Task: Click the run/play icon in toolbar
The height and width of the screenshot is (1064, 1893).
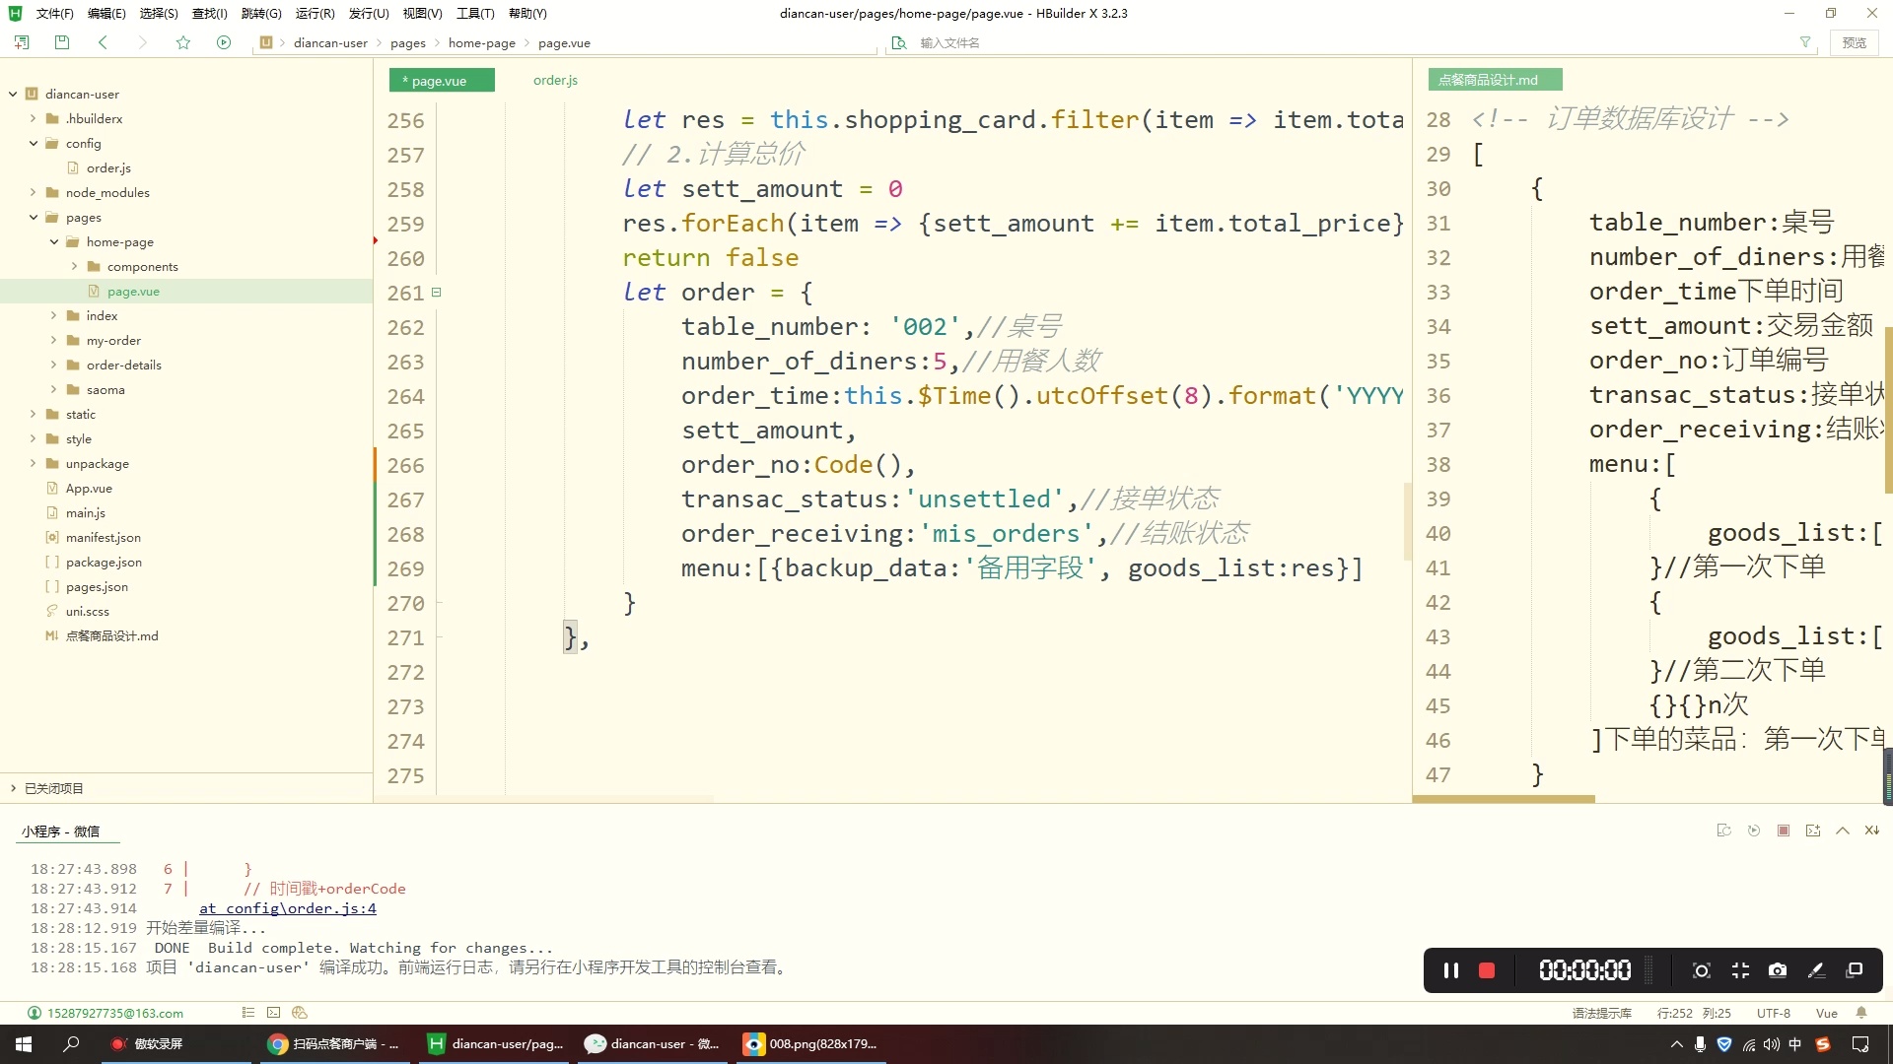Action: tap(224, 42)
